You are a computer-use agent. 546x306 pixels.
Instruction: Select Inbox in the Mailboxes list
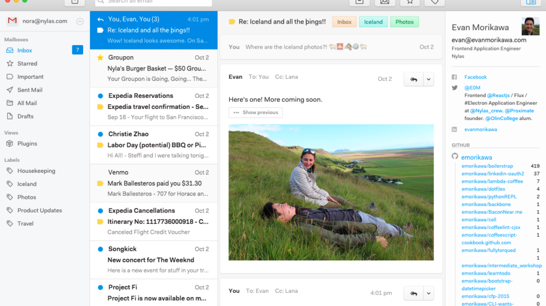click(24, 51)
